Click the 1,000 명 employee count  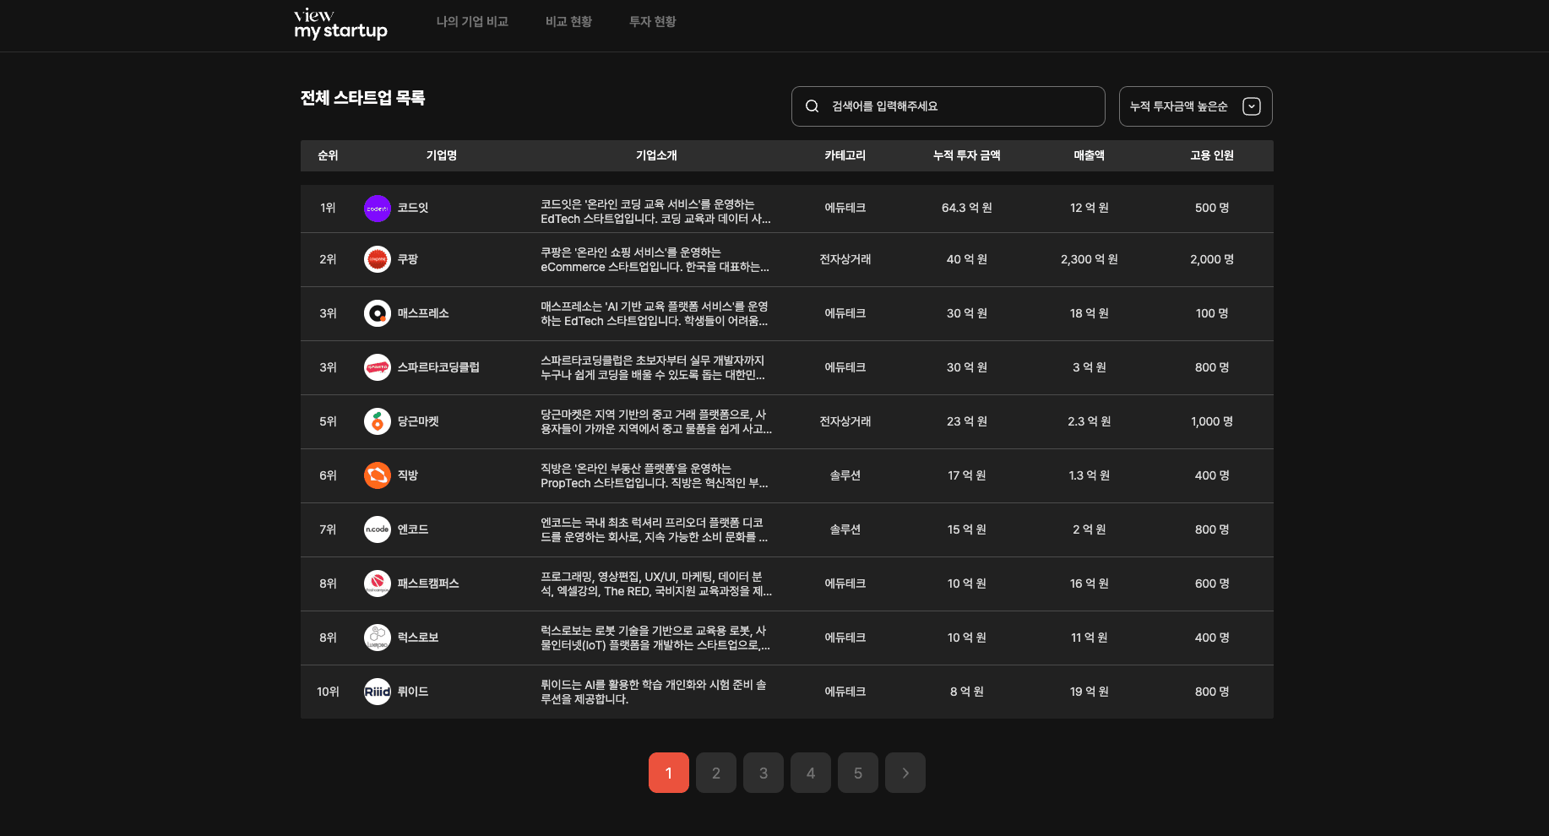(1212, 421)
